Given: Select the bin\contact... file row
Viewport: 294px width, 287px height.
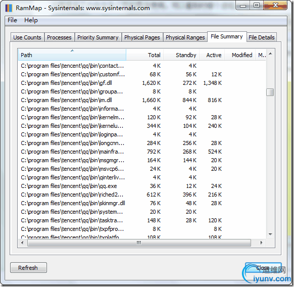Looking at the screenshot, I should (142, 66).
